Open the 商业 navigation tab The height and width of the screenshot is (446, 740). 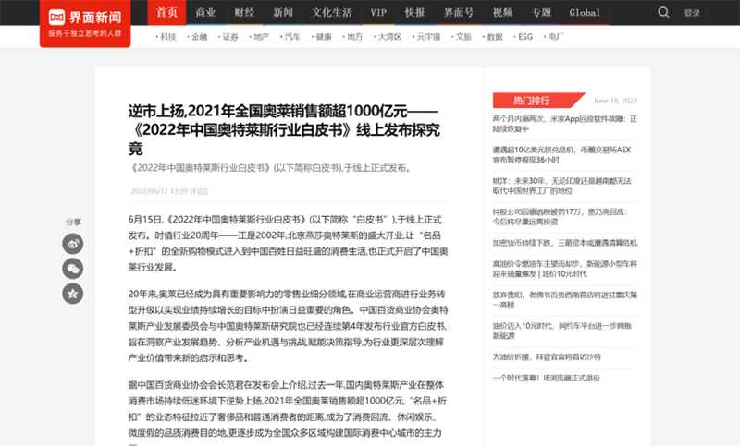coord(205,13)
